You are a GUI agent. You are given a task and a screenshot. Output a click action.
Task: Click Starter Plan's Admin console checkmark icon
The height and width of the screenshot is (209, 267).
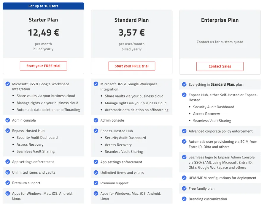(x=8, y=120)
